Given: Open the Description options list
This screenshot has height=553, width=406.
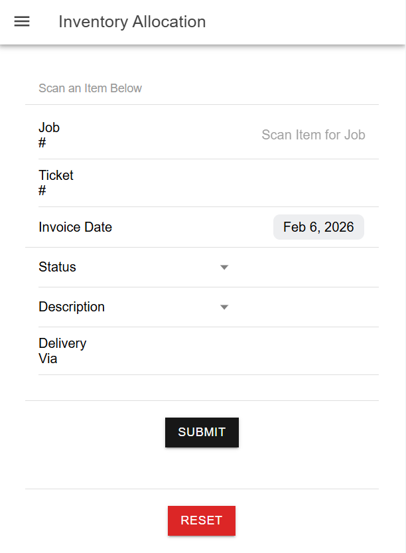Looking at the screenshot, I should pos(166,307).
